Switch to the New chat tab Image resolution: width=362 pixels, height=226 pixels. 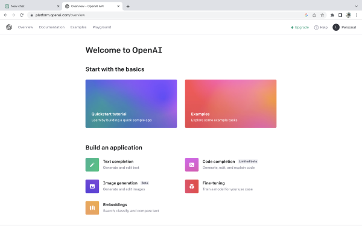(x=31, y=6)
